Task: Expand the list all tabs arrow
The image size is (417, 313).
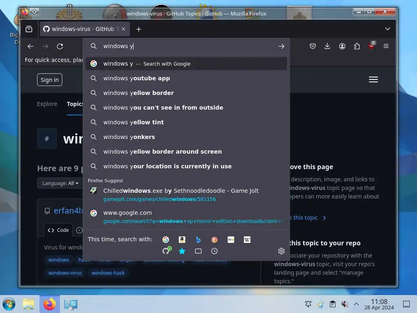Action: pos(388,29)
